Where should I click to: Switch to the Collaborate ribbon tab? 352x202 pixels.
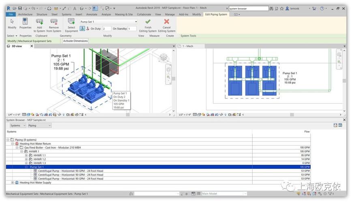(144, 14)
